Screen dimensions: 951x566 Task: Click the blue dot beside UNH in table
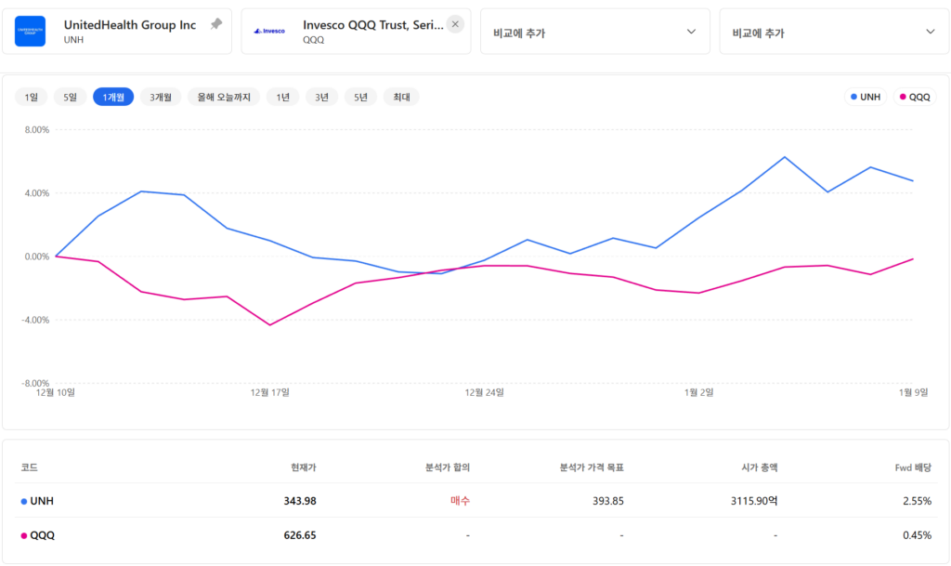coord(24,501)
